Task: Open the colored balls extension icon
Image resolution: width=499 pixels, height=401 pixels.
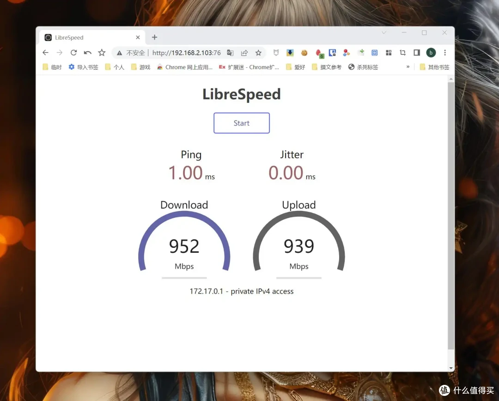Action: (x=346, y=53)
